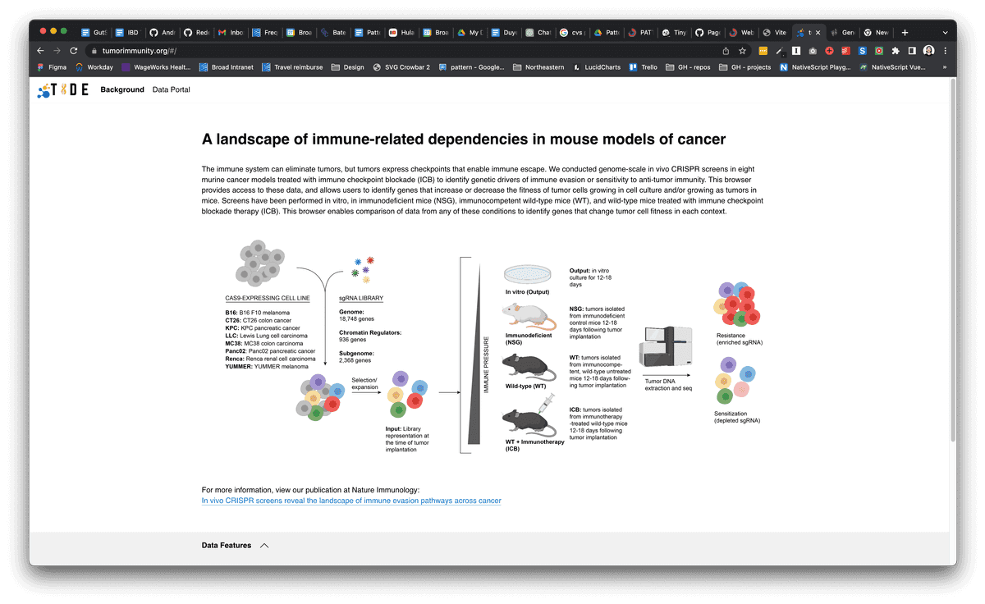Select the Background navigation item

(122, 89)
